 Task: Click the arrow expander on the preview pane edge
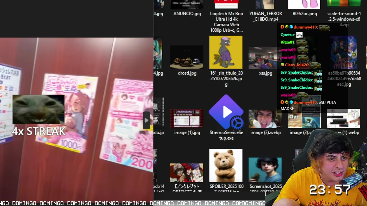click(146, 120)
